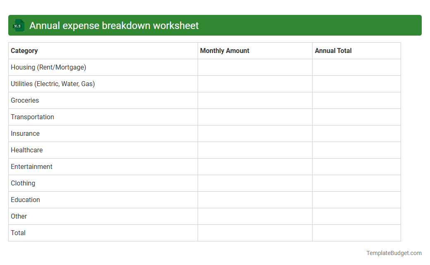Select the Housing (Rent/Mortgage) row label
This screenshot has width=430, height=265.
point(48,67)
